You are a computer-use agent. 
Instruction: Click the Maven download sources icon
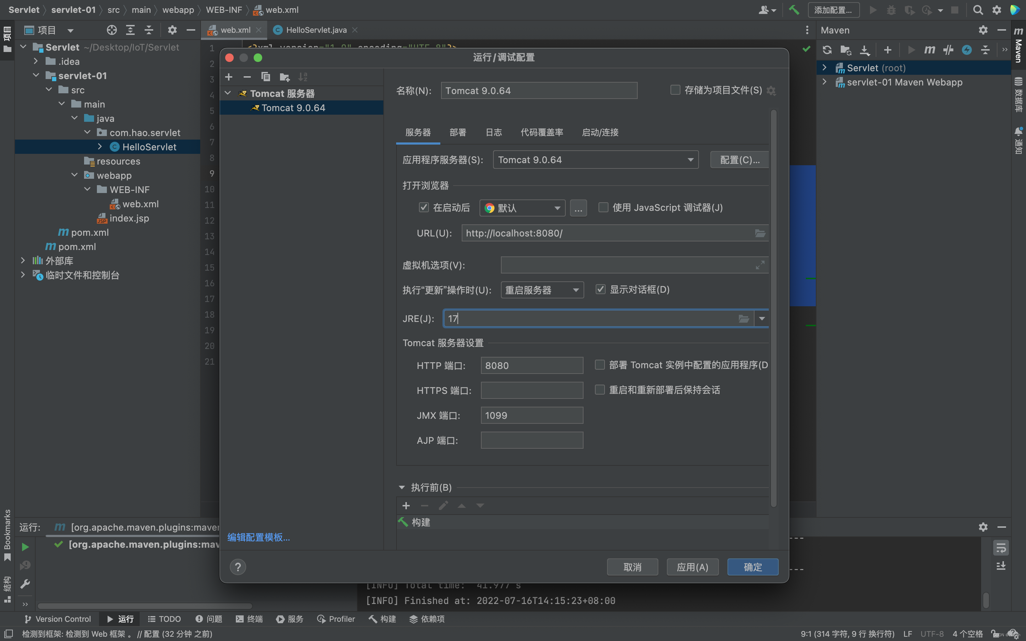tap(864, 50)
